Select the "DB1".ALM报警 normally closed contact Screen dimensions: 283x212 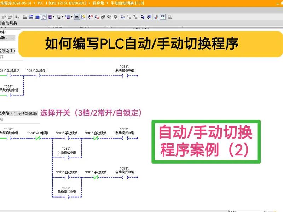[38, 138]
